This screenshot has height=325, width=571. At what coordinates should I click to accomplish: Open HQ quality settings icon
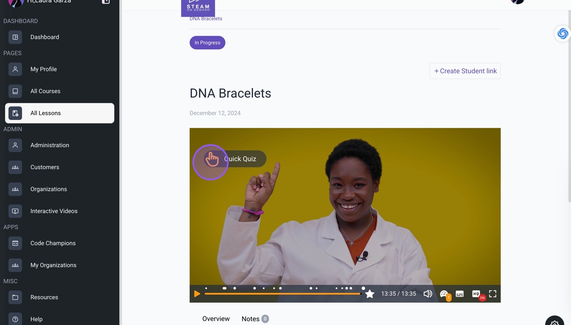pyautogui.click(x=476, y=294)
